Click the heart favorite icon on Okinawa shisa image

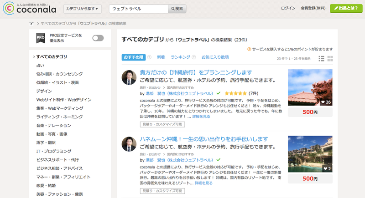pos(323,102)
